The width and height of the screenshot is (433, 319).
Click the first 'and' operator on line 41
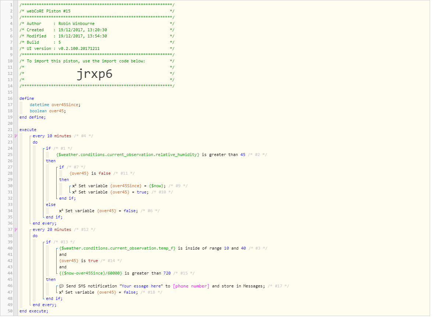(x=63, y=254)
